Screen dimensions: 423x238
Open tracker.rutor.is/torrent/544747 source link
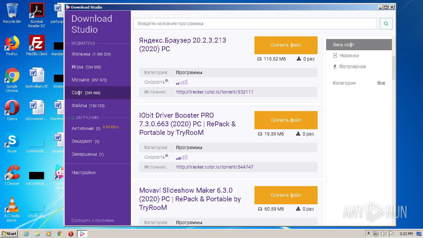215,167
